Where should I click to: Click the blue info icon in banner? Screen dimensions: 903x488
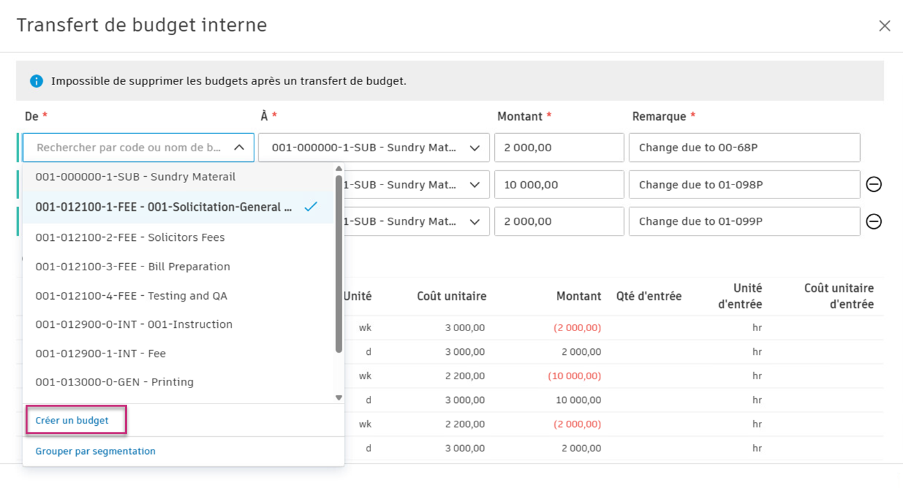[37, 81]
